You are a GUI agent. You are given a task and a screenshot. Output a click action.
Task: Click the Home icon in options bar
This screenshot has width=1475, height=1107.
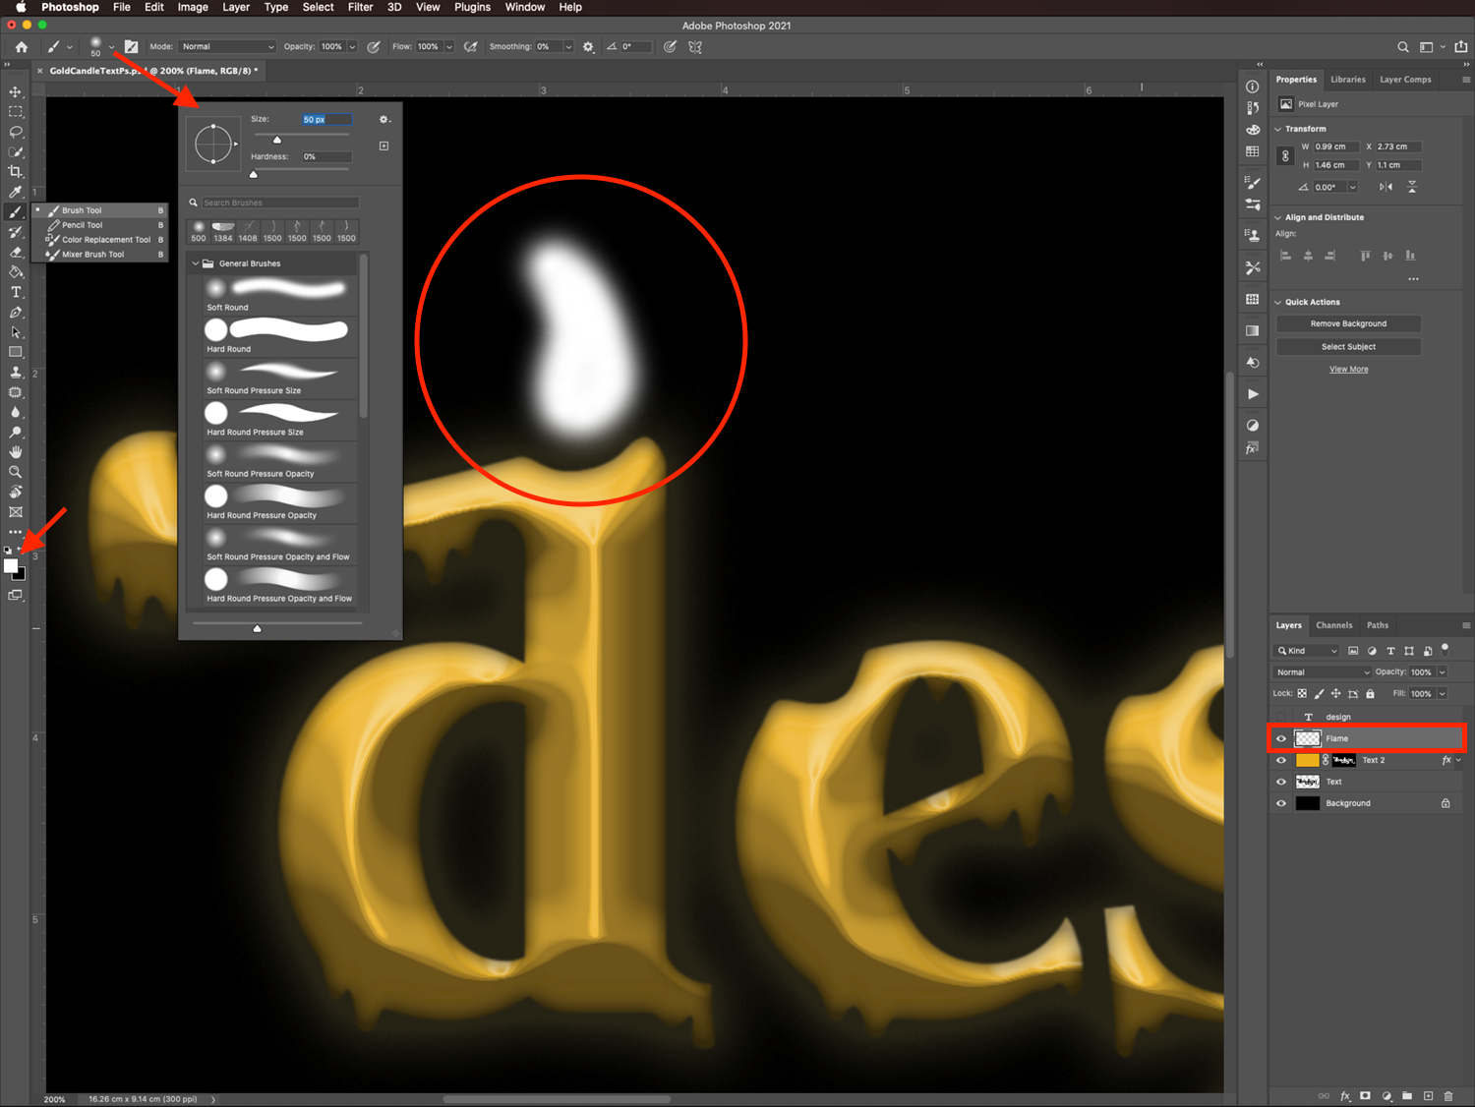(22, 46)
